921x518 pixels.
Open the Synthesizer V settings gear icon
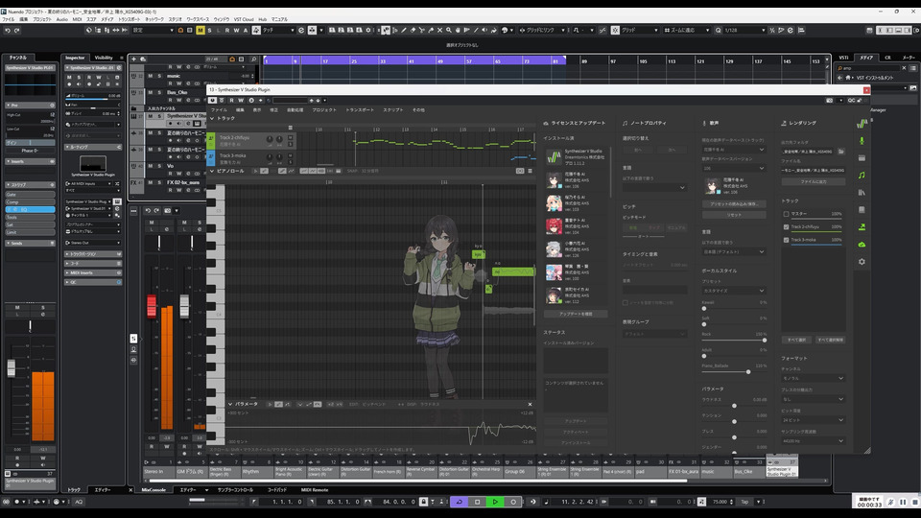[862, 261]
